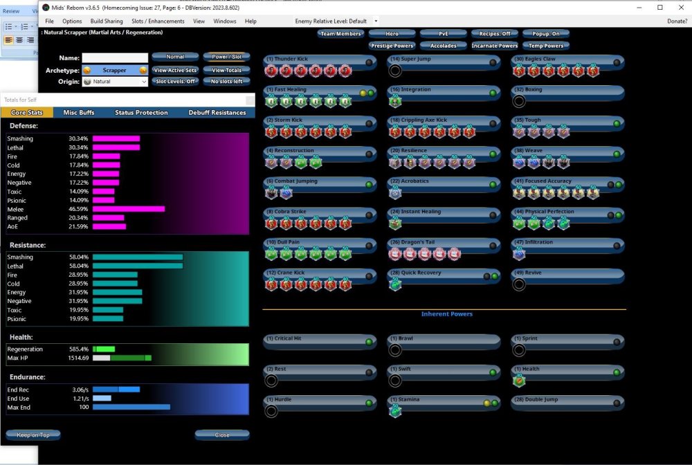The image size is (692, 465).
Task: Select the Integration power's enhancement icon
Action: coord(395,101)
